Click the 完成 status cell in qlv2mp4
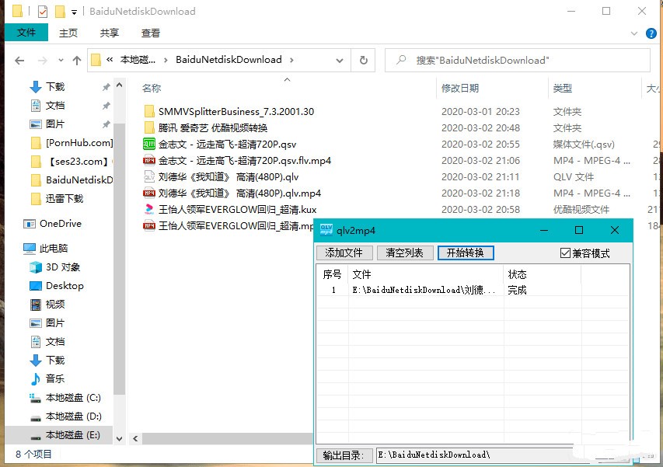 pyautogui.click(x=517, y=290)
